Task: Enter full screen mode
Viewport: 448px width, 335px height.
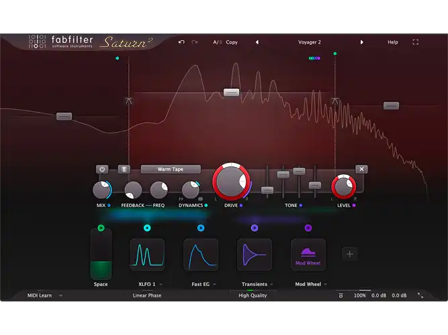Action: [416, 42]
